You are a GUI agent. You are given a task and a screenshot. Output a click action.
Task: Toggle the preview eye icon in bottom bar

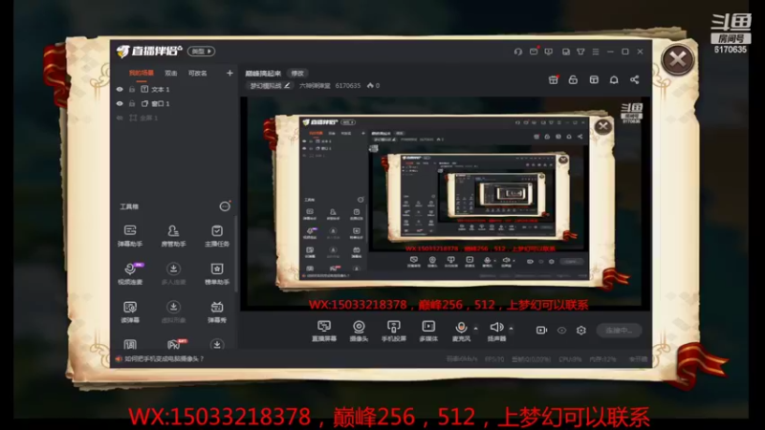(x=561, y=330)
